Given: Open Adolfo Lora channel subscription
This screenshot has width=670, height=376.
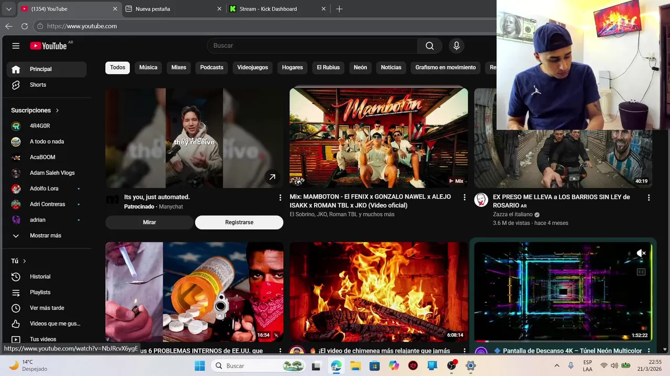Looking at the screenshot, I should tap(47, 189).
